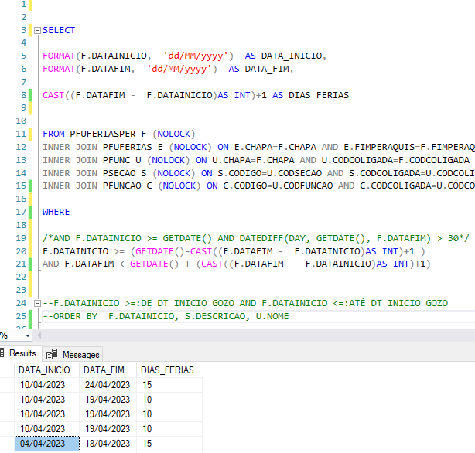475x453 pixels.
Task: Collapse the SELECT statement outline block
Action: (x=37, y=30)
